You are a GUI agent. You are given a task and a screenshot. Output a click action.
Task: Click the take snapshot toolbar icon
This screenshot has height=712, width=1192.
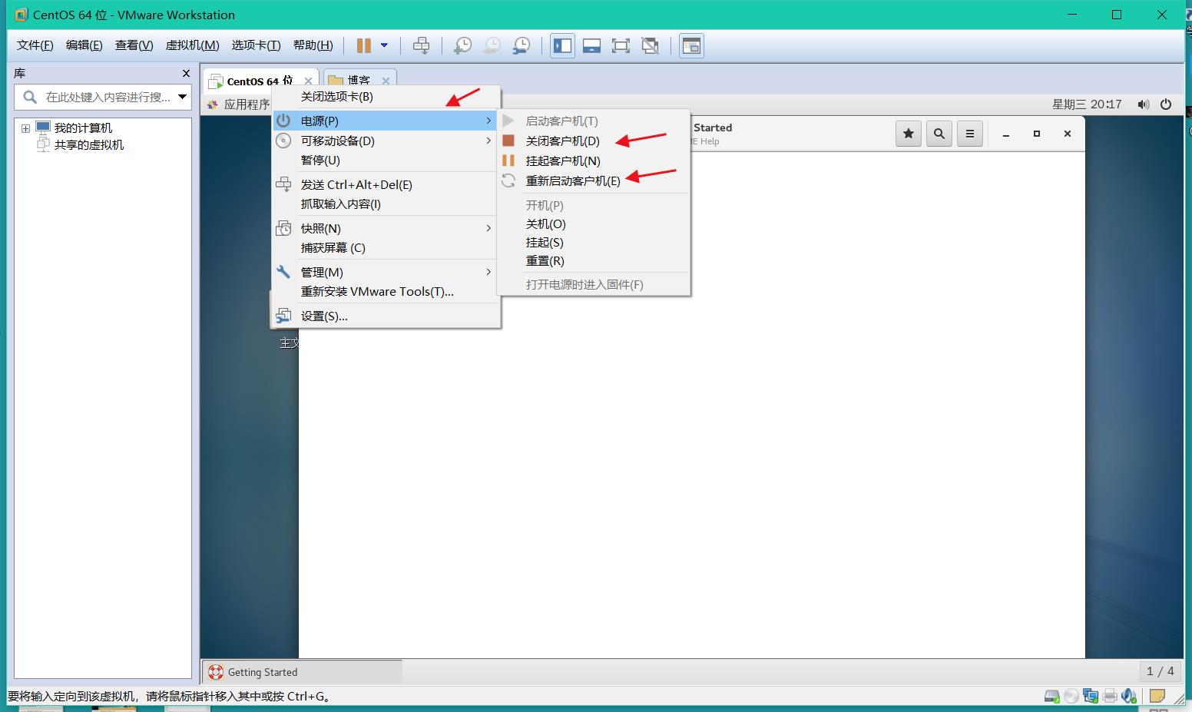[x=462, y=45]
